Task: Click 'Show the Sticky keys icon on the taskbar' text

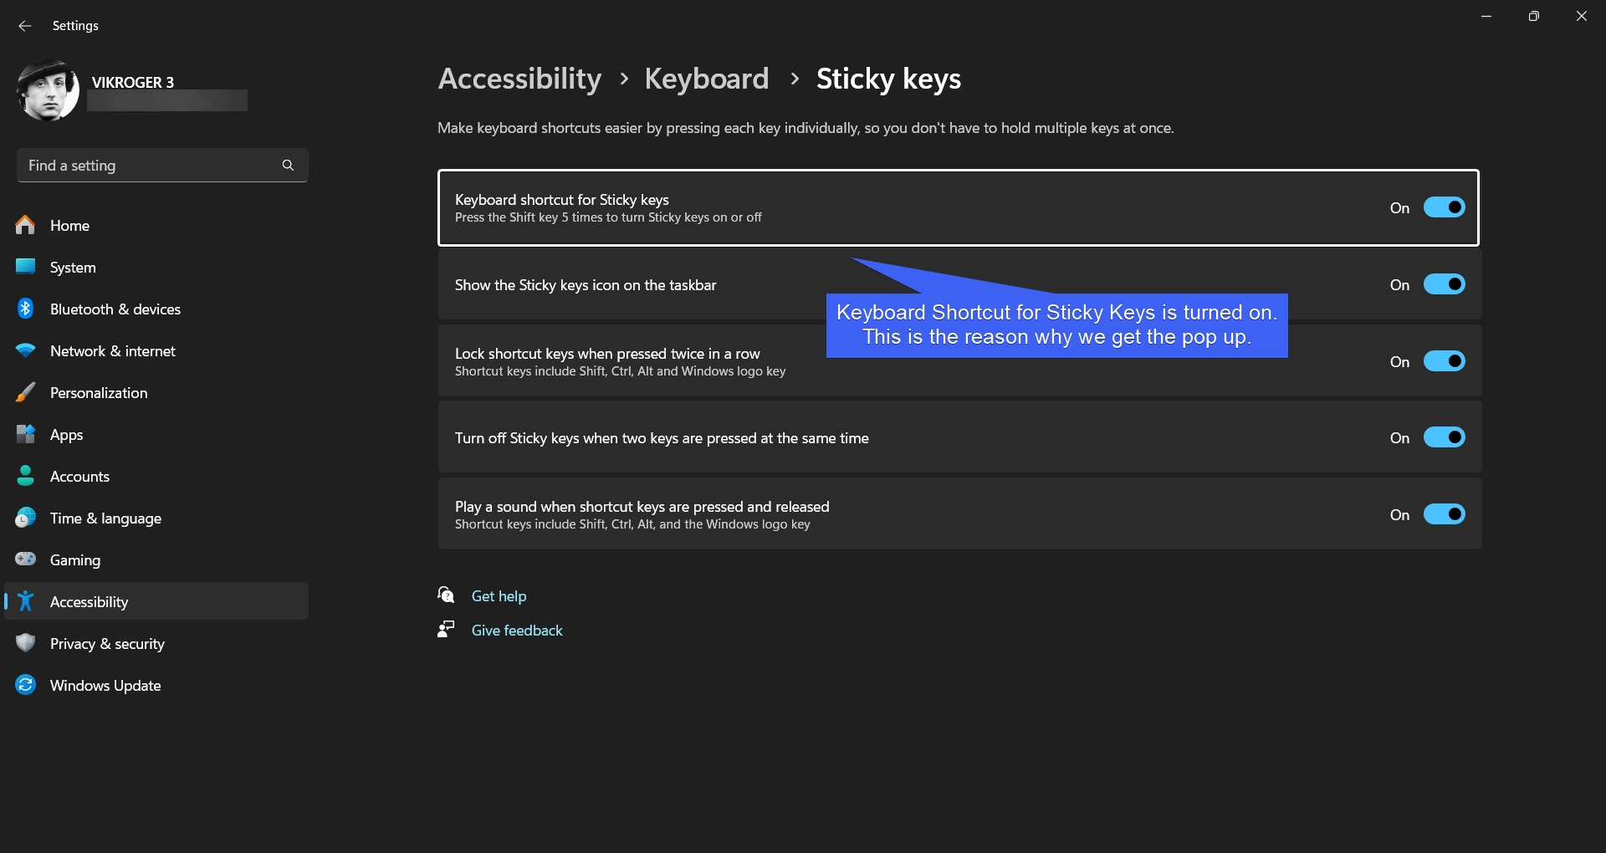Action: (586, 285)
